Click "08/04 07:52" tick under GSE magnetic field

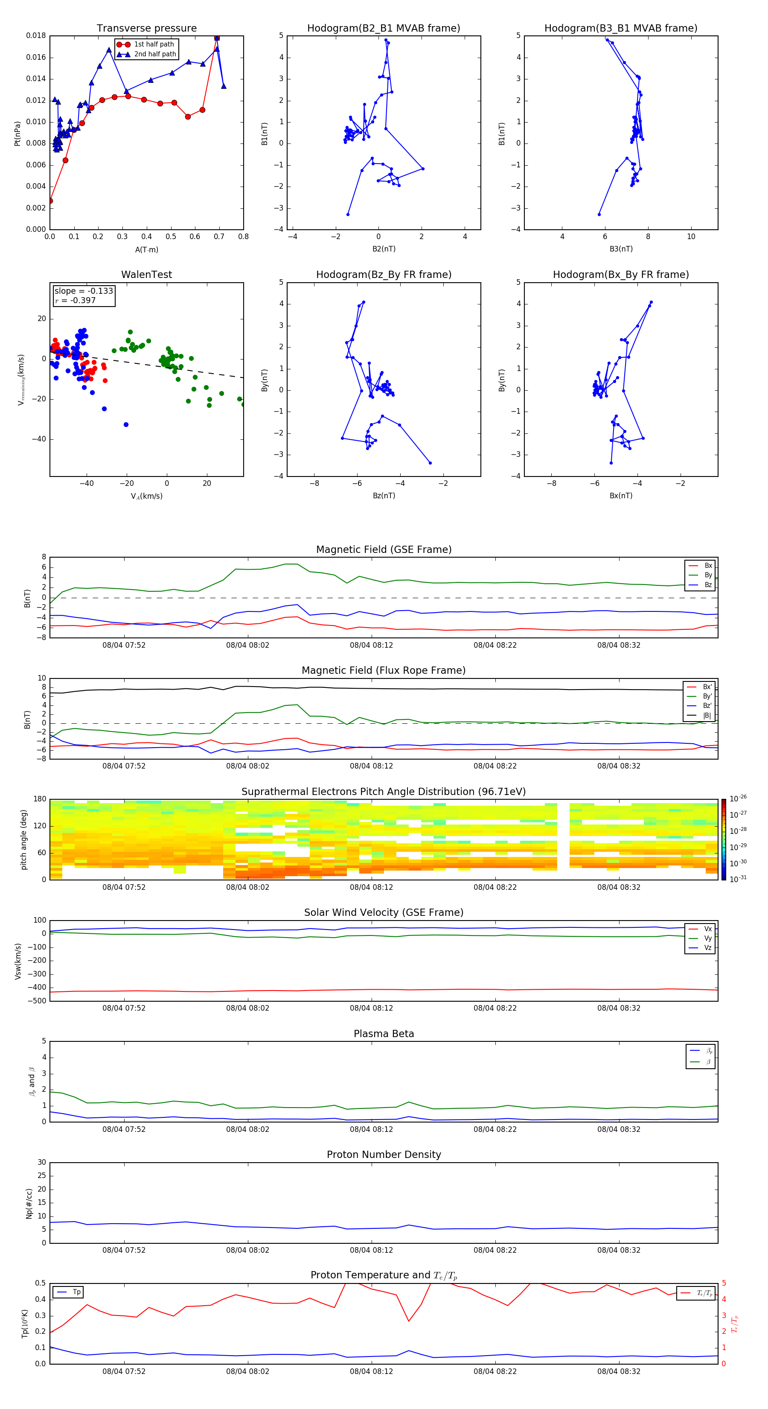[124, 646]
